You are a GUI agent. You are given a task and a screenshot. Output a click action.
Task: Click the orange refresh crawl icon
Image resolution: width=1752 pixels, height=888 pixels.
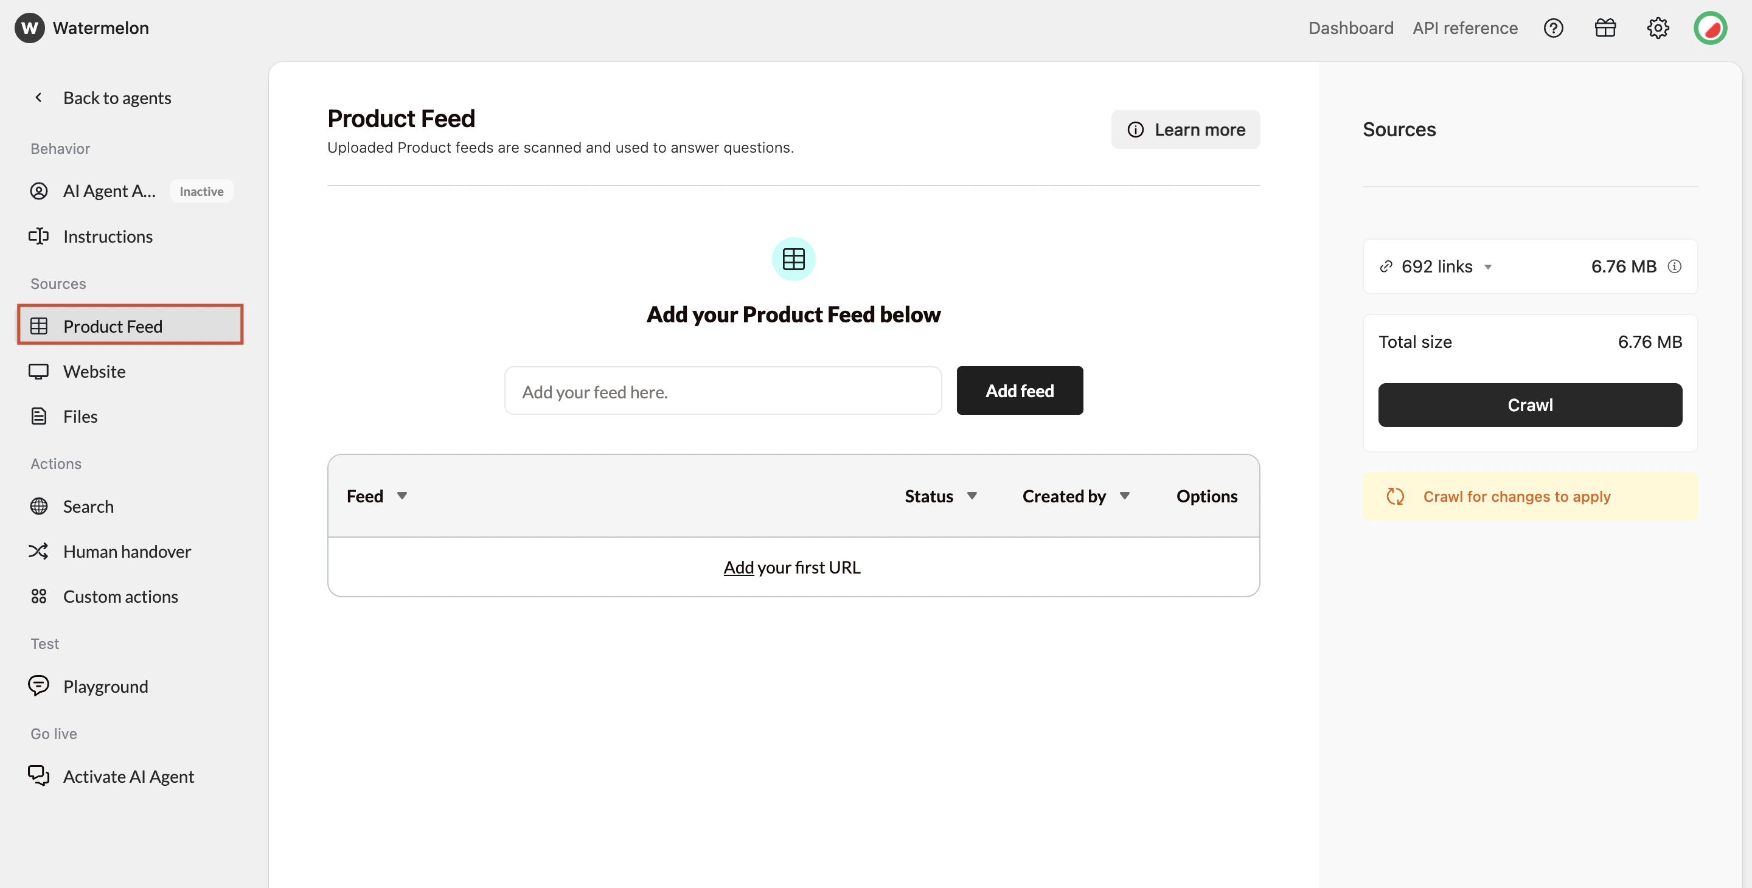[1395, 496]
